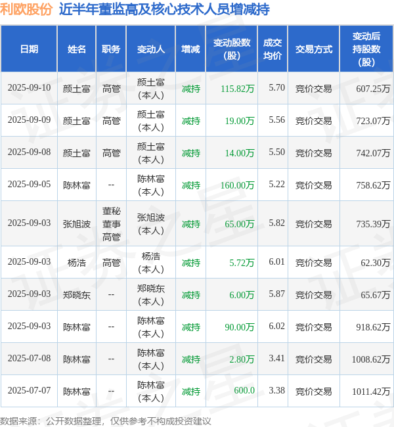
Task: Click the 陈林富 name in the 2025-09-05 row
Action: [x=77, y=185]
